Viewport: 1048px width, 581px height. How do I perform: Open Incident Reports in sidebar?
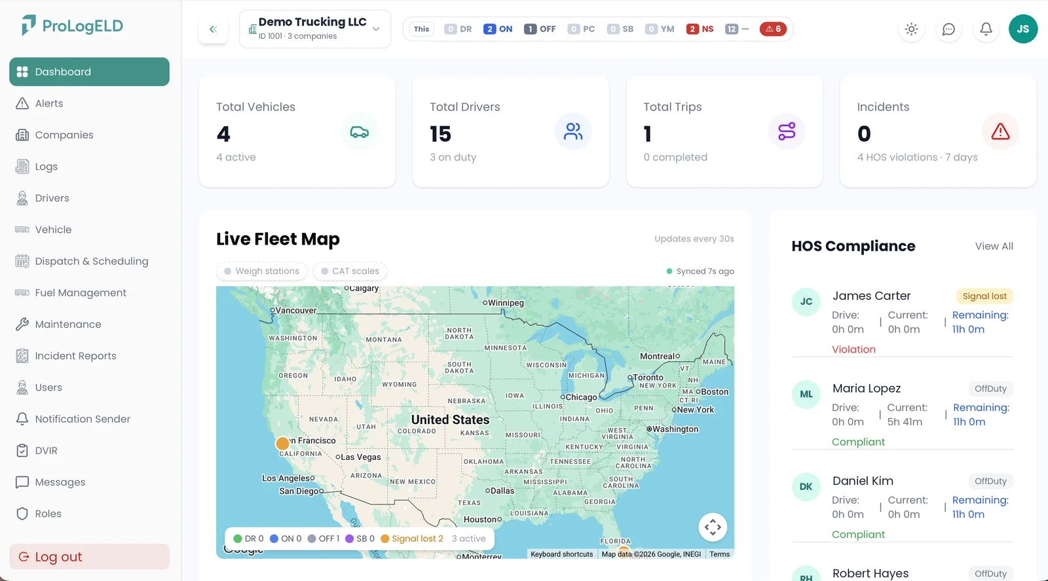89,356
